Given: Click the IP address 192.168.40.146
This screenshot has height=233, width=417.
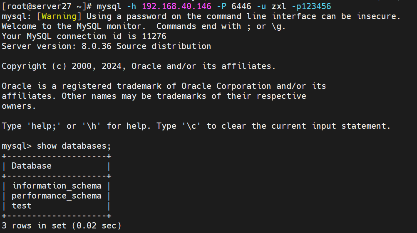Looking at the screenshot, I should coord(176,6).
